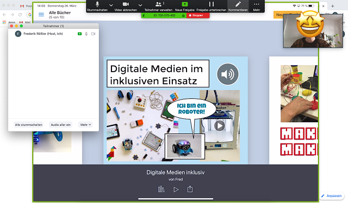This screenshot has height=203, width=348.
Task: Click the lock icon next to meeting ID
Action: [x=183, y=15]
